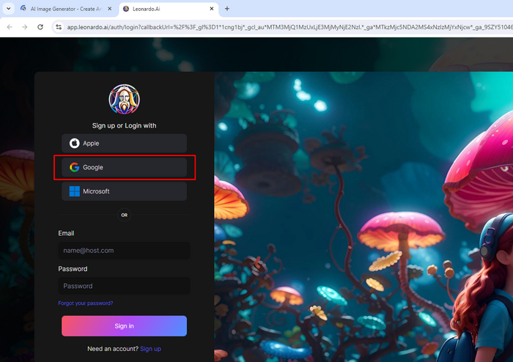This screenshot has height=362, width=513.
Task: Open a new browser tab with plus button
Action: click(x=227, y=9)
